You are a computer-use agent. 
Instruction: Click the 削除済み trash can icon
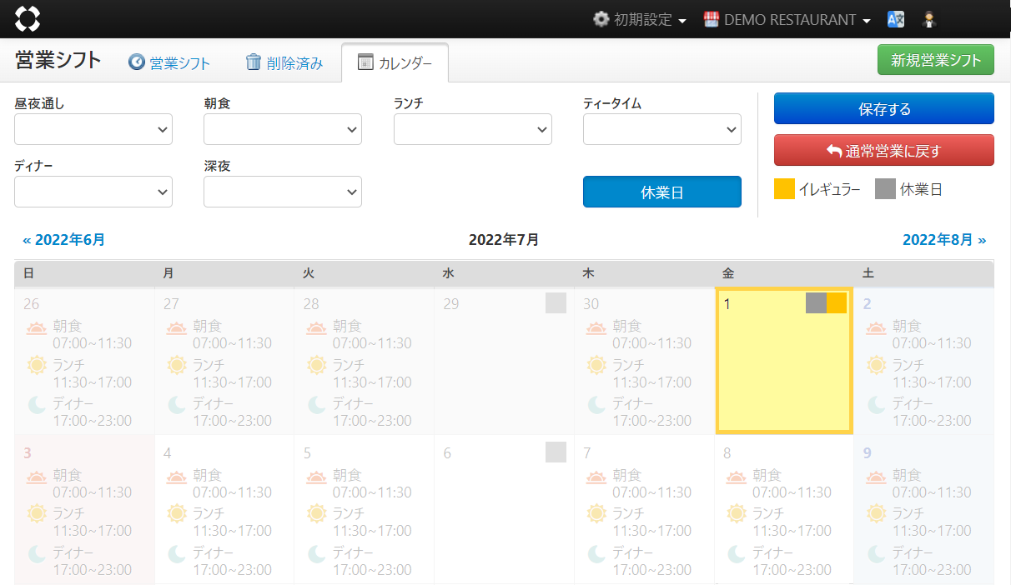coord(254,62)
